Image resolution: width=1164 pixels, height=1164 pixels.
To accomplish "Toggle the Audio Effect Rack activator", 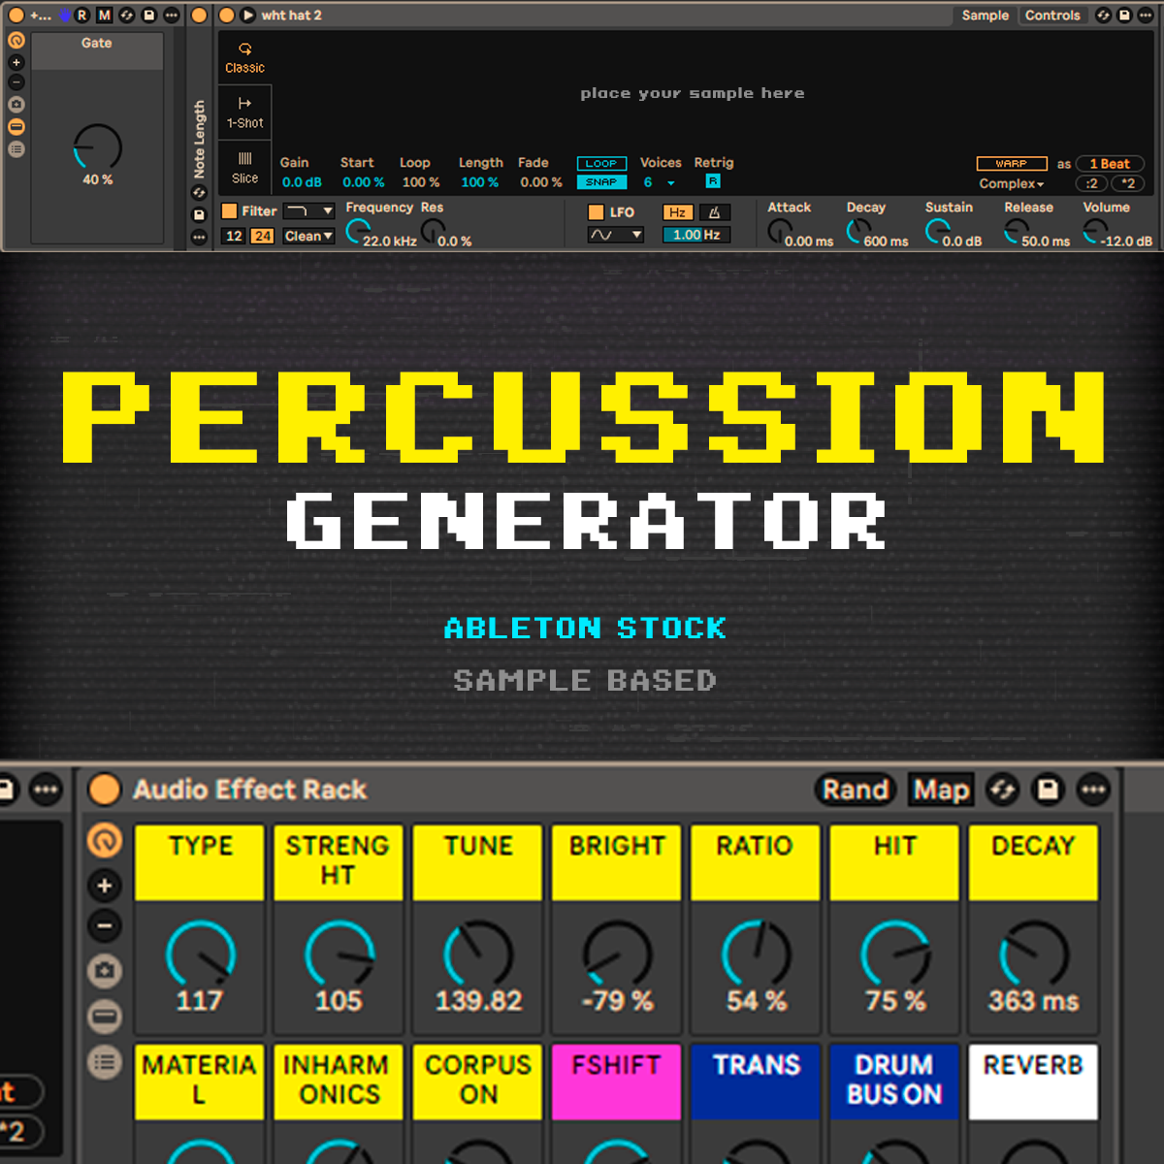I will [105, 790].
